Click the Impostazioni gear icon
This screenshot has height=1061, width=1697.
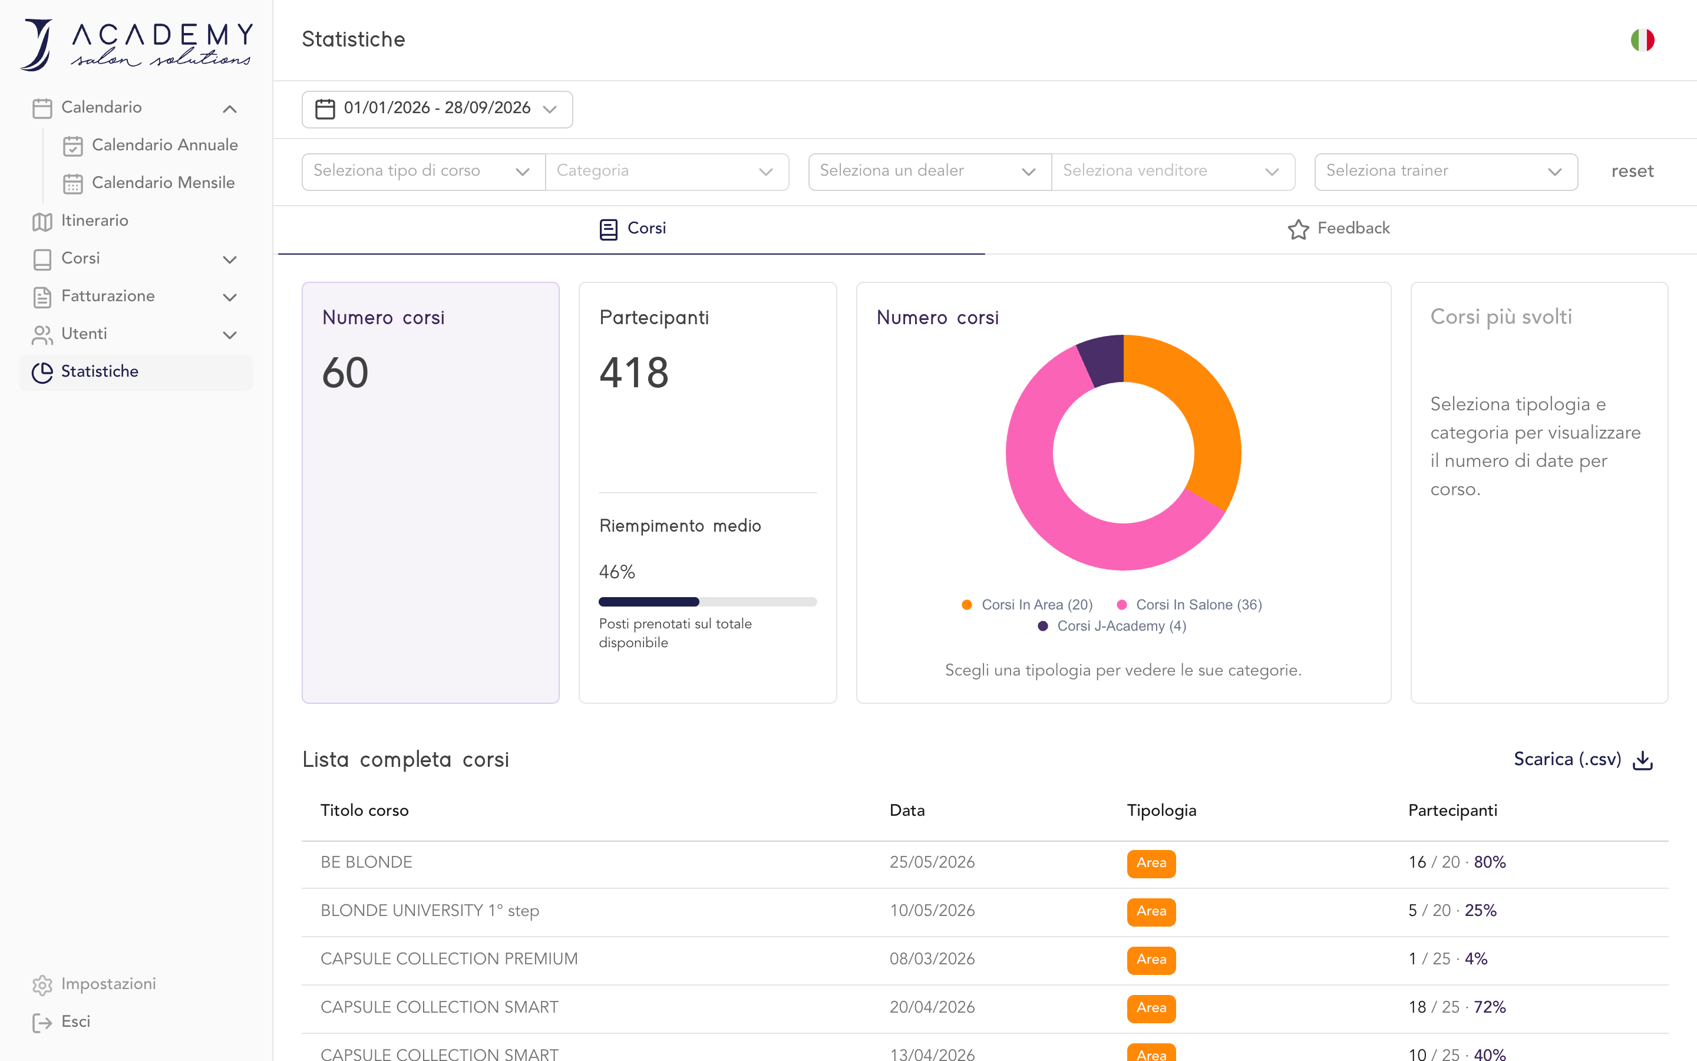point(42,984)
